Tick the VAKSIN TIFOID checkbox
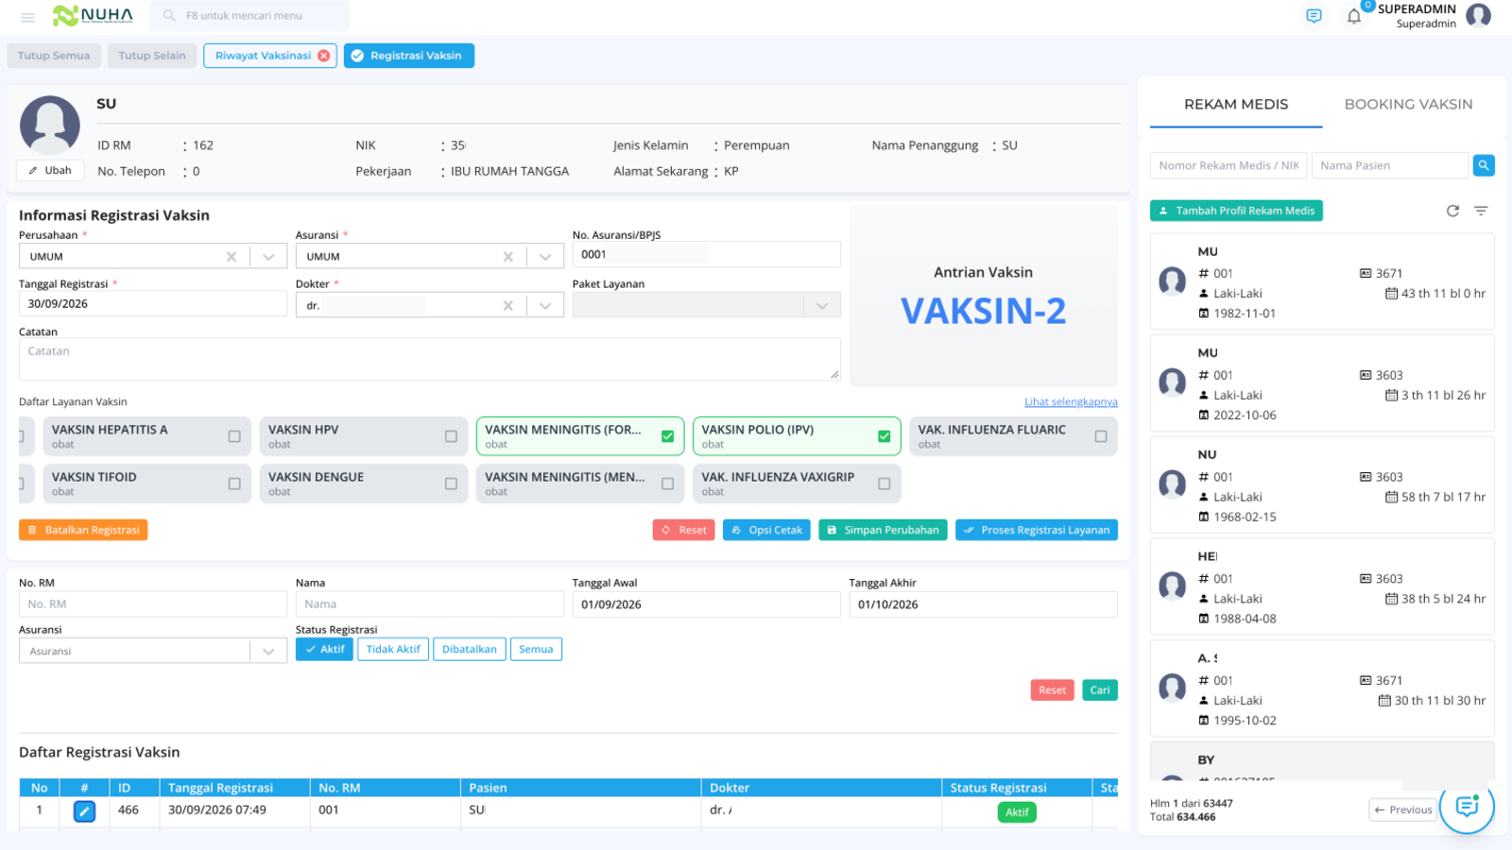 (x=234, y=484)
